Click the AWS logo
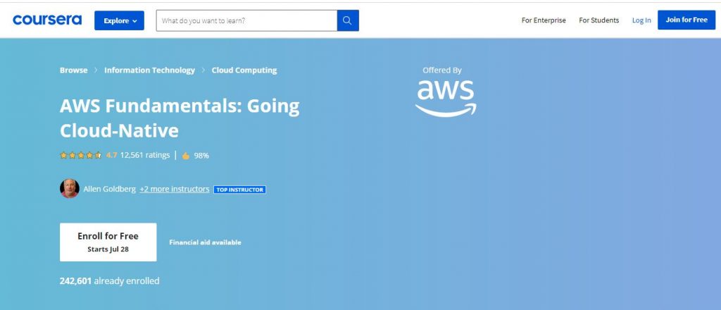 (446, 97)
